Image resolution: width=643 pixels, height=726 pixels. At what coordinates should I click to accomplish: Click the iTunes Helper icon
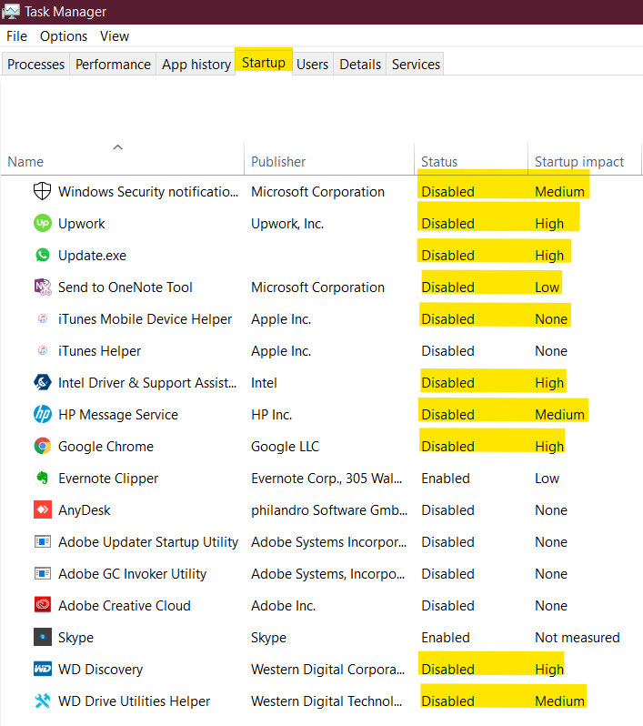[43, 350]
